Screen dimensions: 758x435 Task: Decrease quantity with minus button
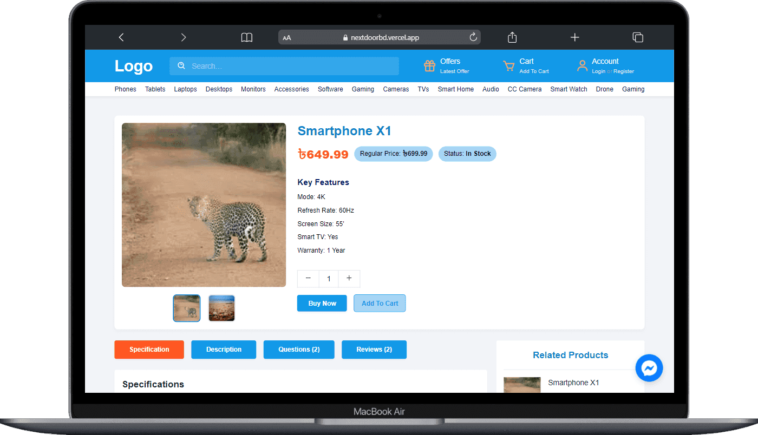(x=308, y=279)
